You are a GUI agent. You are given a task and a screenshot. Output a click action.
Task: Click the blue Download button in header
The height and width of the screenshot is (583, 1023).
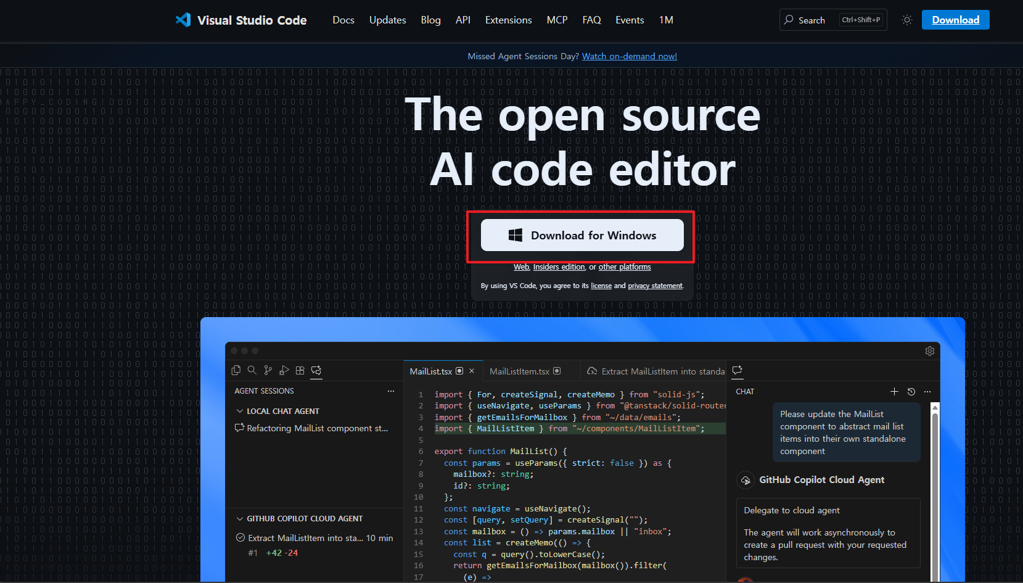pos(955,20)
